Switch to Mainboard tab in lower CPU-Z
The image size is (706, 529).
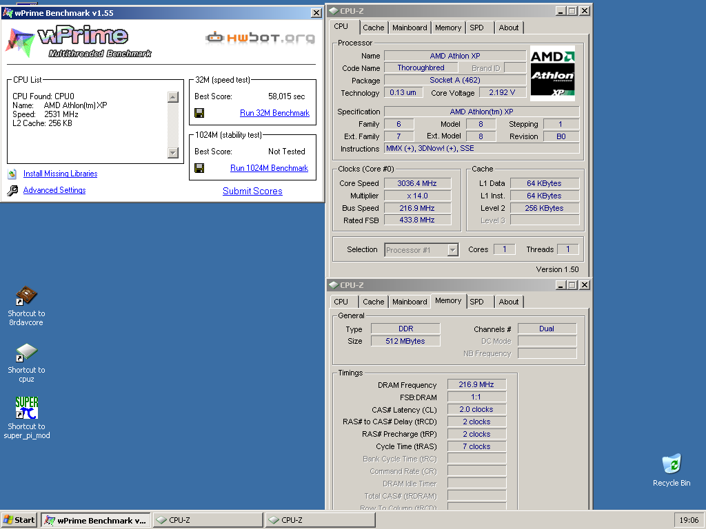click(410, 302)
